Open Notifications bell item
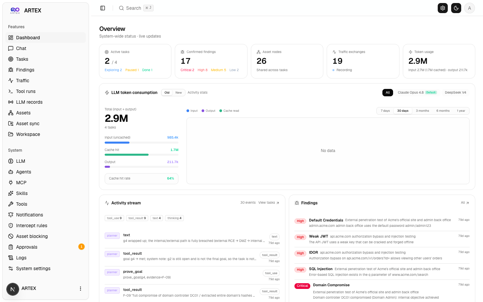 (x=46, y=215)
